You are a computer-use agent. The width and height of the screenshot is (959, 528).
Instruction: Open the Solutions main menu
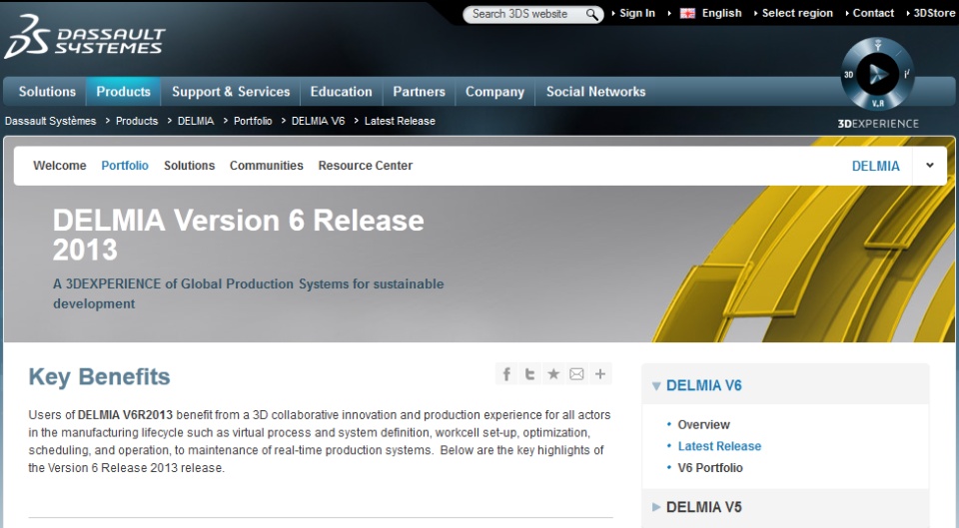[x=47, y=92]
